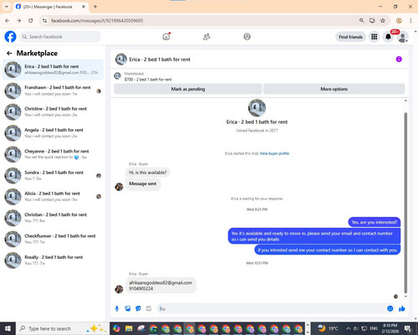Open the emoji picker icon
The width and height of the screenshot is (418, 335).
pyautogui.click(x=390, y=308)
